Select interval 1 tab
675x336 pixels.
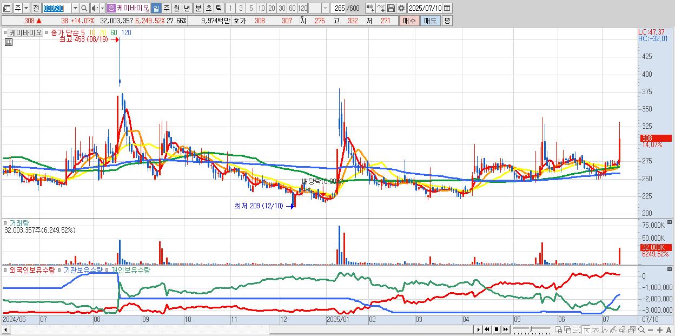click(x=230, y=8)
